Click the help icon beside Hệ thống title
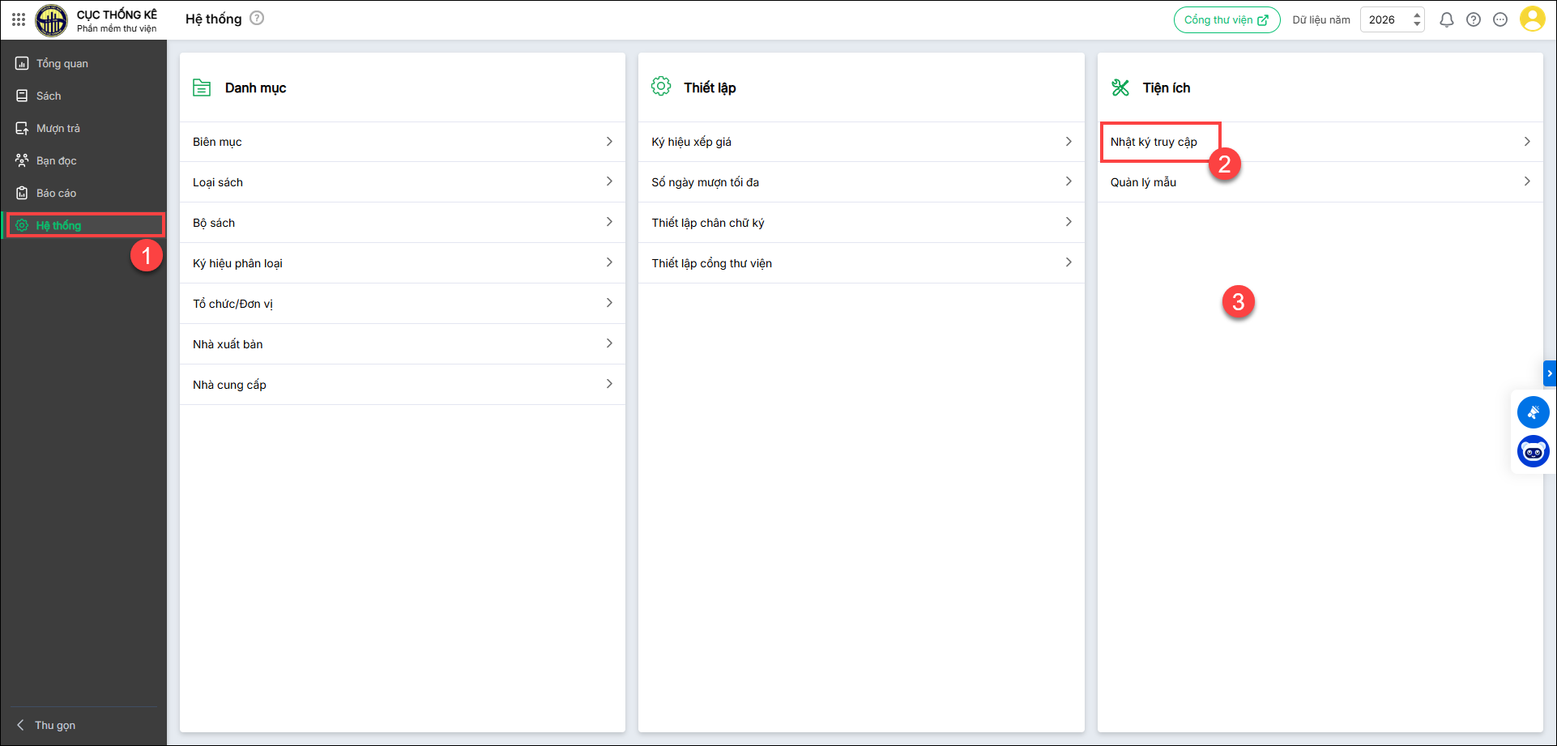 click(x=257, y=18)
